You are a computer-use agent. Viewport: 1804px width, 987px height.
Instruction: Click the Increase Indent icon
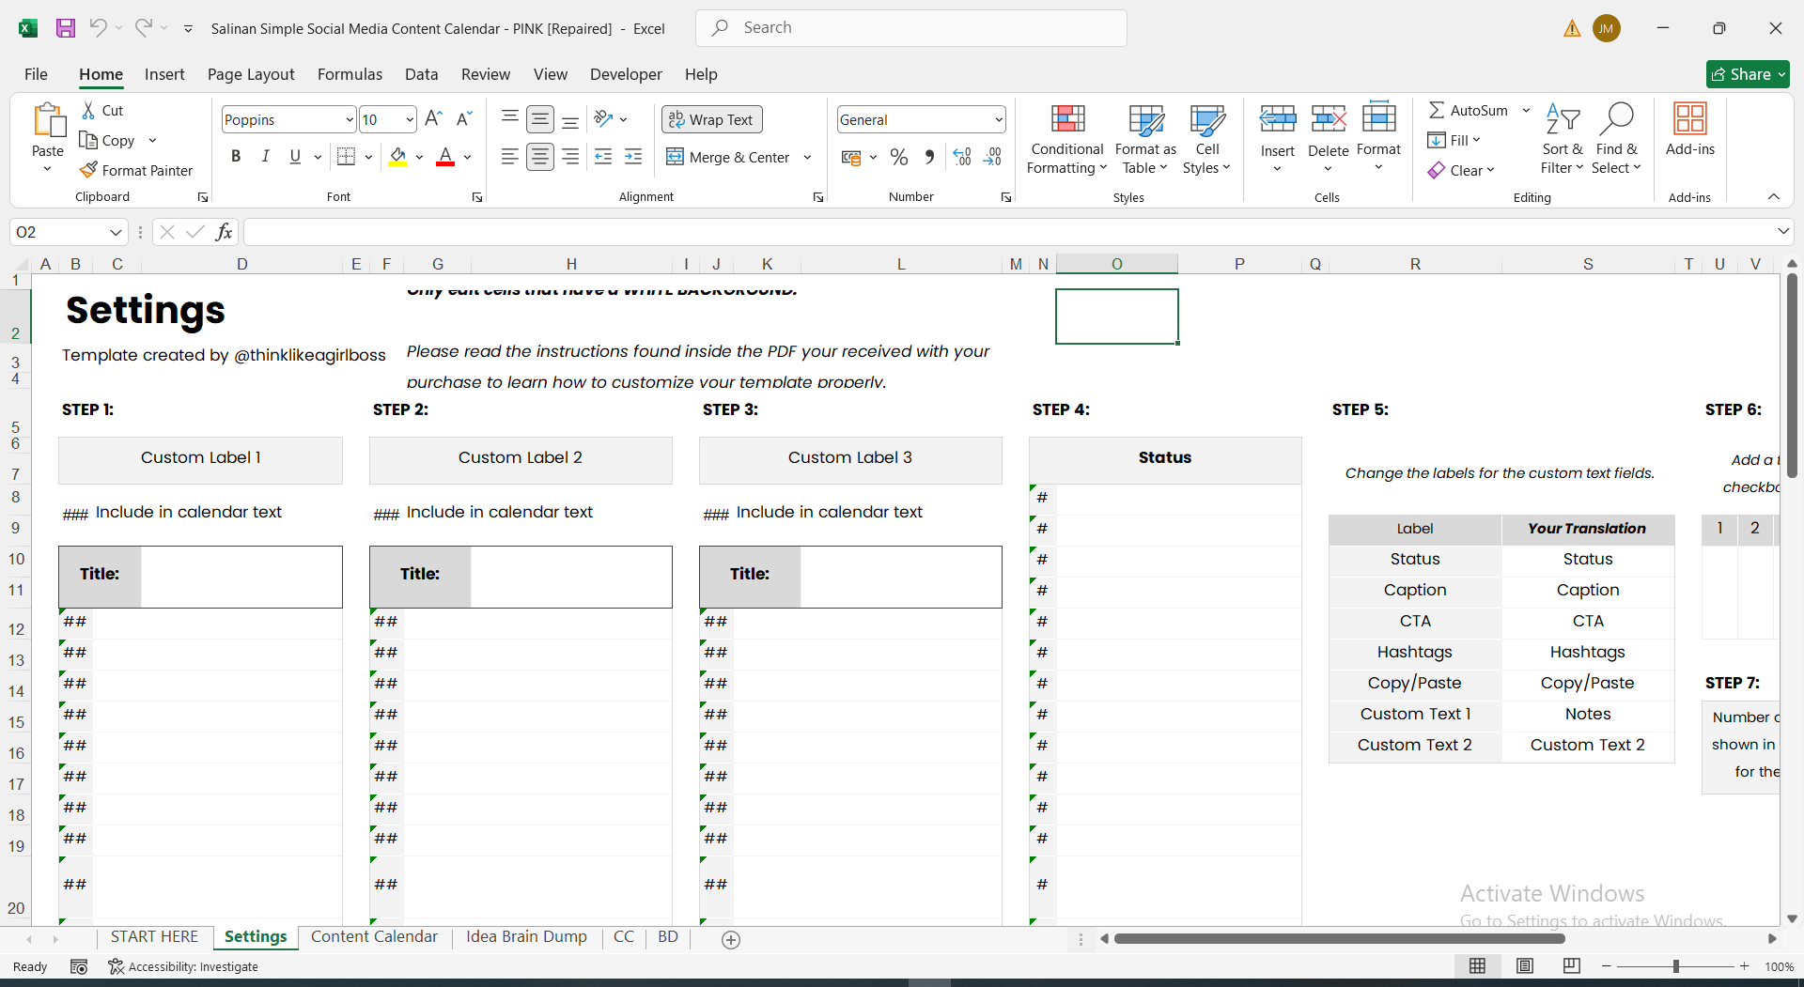(x=633, y=157)
